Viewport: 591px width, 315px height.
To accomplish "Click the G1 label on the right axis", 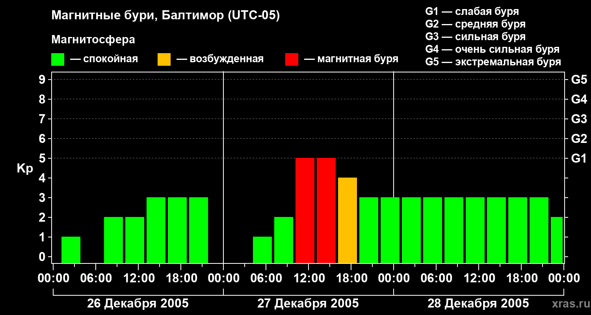I will pos(579,158).
